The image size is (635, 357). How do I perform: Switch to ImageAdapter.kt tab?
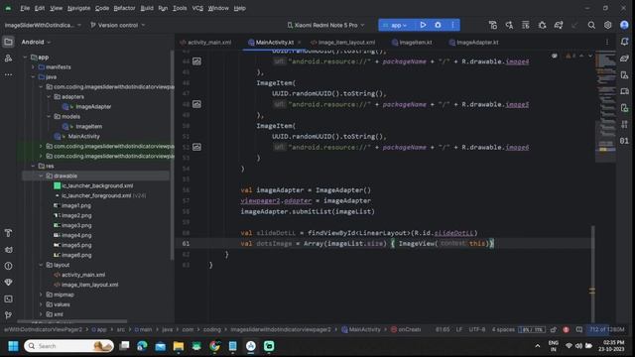point(474,42)
